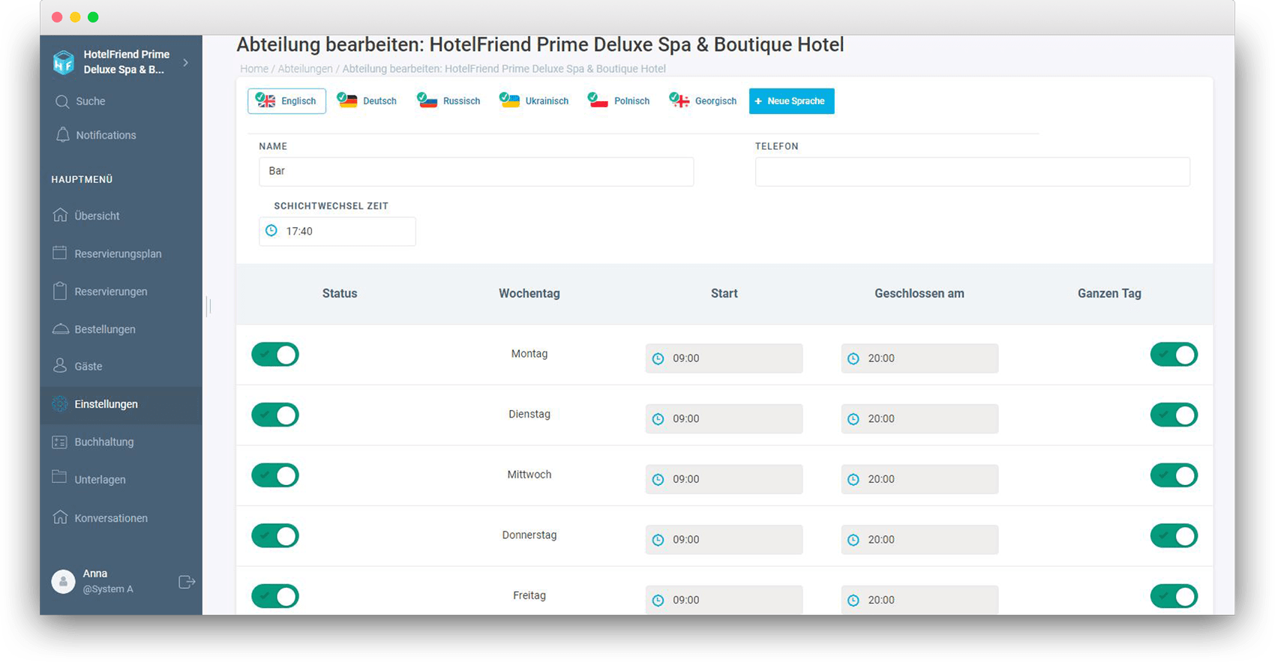Click the sidebar collapse handle
Screen dimensions: 1275x662
point(209,305)
